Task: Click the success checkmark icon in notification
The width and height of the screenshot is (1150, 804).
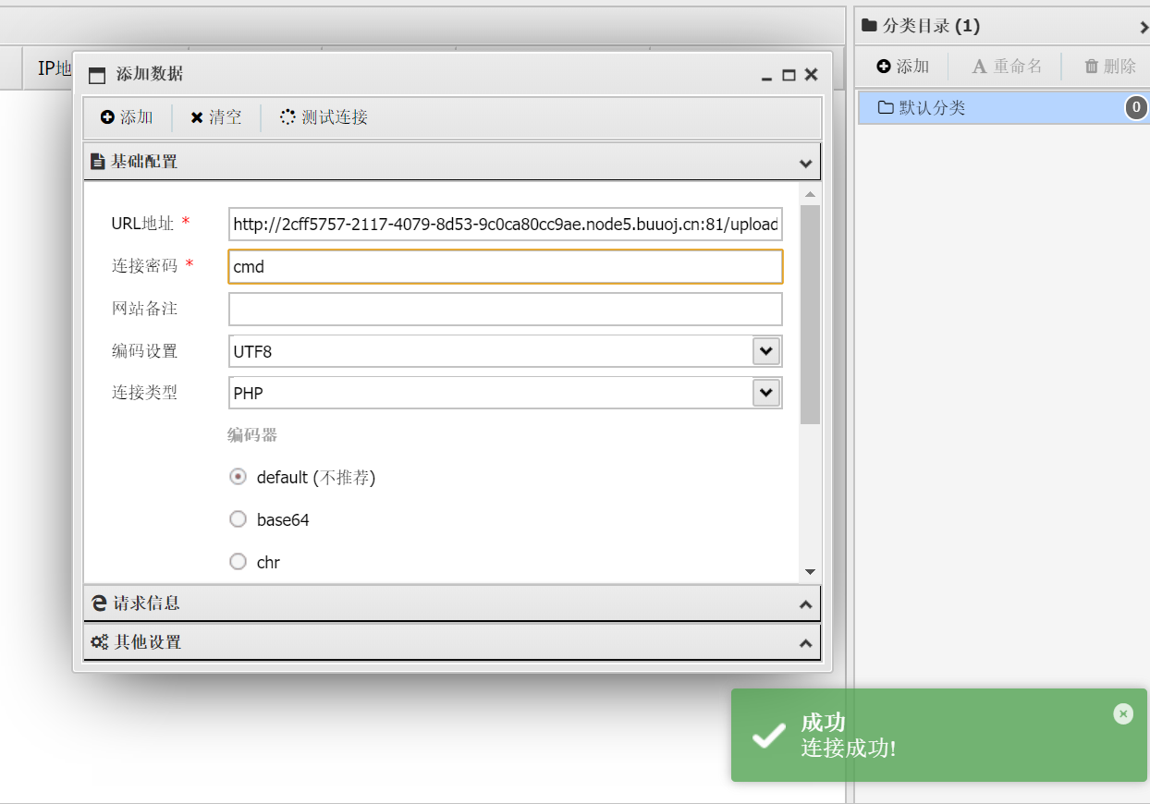Action: pos(769,736)
